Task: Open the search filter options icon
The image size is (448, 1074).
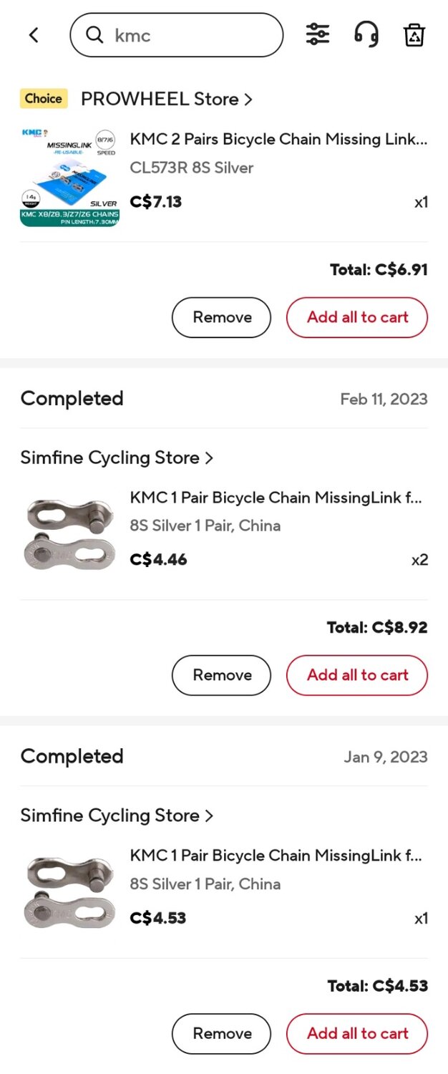Action: click(317, 34)
